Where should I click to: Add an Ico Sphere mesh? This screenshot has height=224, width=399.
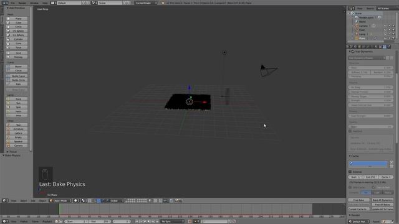coord(17,35)
